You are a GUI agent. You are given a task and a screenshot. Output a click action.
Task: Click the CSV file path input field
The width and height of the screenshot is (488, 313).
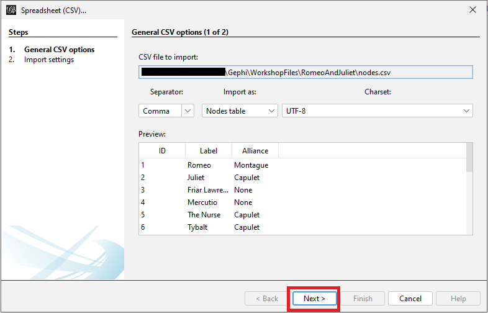[x=305, y=72]
